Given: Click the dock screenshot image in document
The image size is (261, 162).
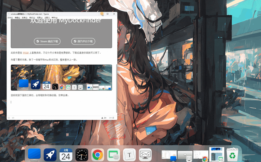Looking at the screenshot, I should pyautogui.click(x=61, y=77).
